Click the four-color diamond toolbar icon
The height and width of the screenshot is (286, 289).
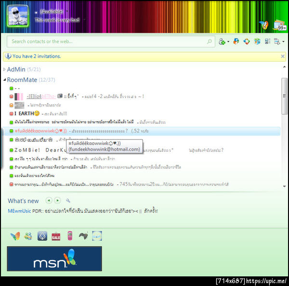coord(247,41)
